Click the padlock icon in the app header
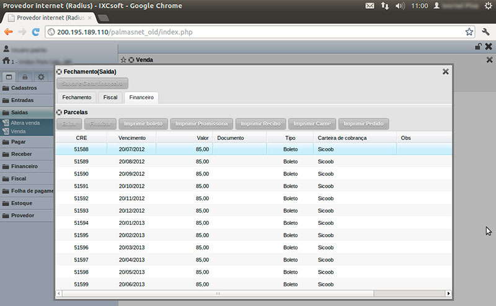 [x=478, y=46]
